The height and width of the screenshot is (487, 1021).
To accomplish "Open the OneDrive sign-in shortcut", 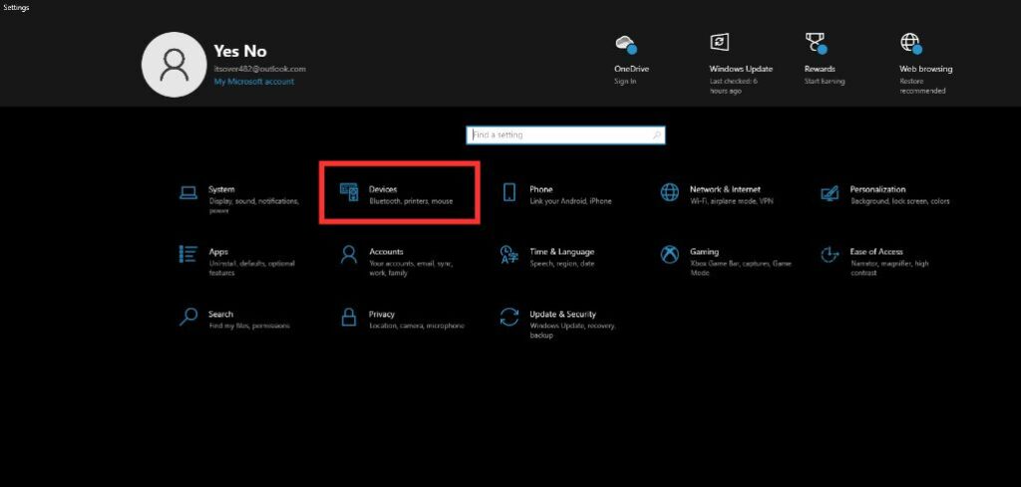I will pyautogui.click(x=625, y=45).
